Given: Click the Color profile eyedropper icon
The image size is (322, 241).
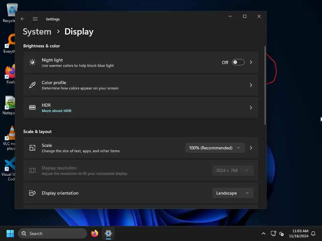Looking at the screenshot, I should tap(32, 85).
